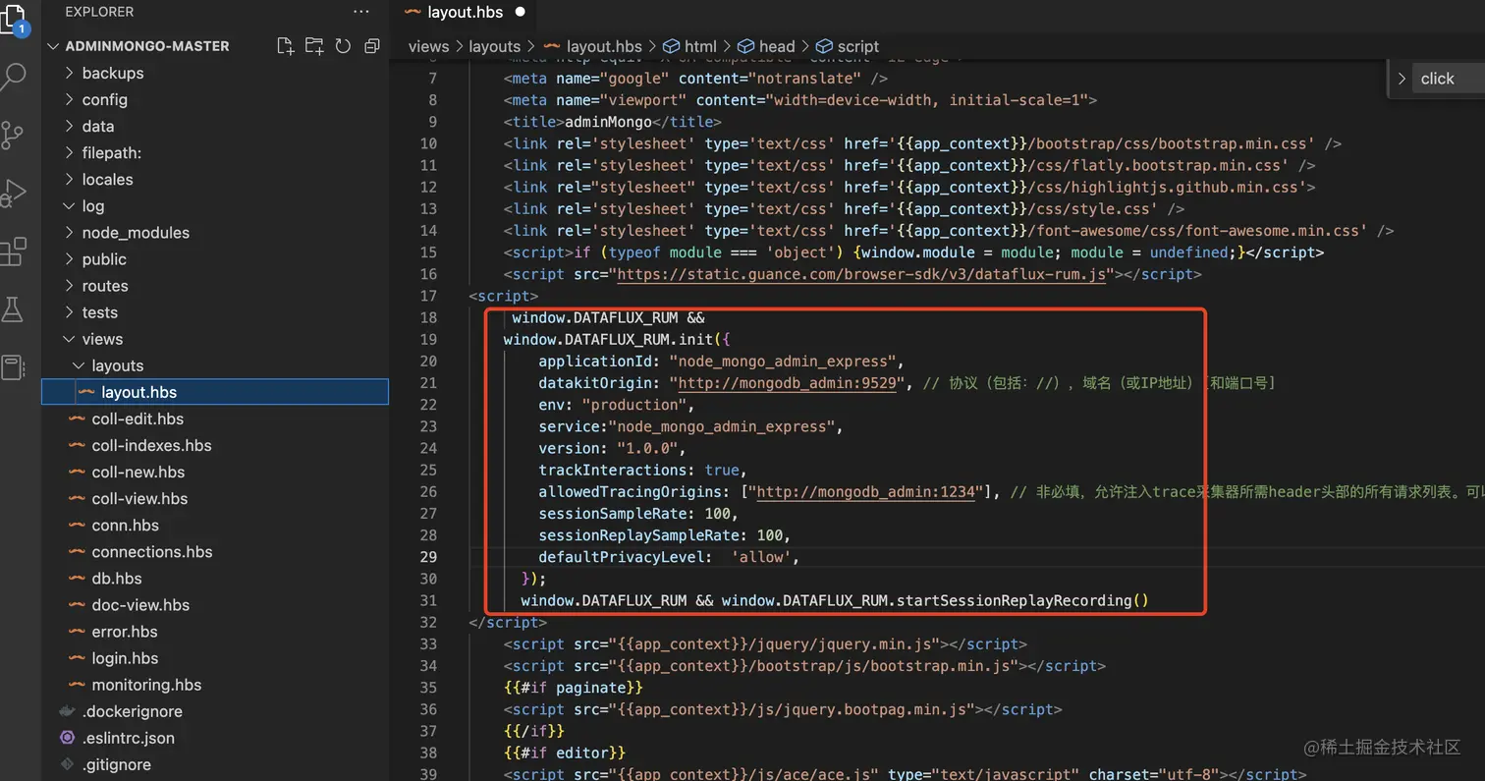Open monitoring.hbs from the file tree
The width and height of the screenshot is (1485, 781).
215,684
